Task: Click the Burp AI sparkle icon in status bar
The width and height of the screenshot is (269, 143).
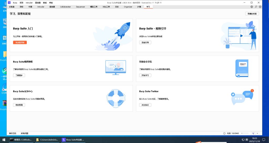Action: point(253,133)
